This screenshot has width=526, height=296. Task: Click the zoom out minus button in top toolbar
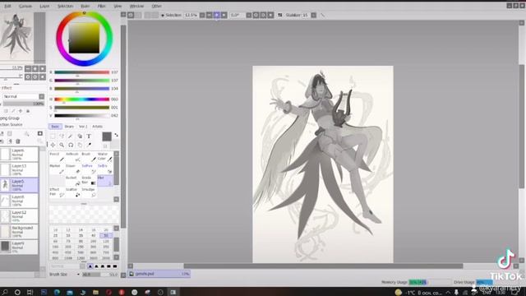(x=210, y=15)
